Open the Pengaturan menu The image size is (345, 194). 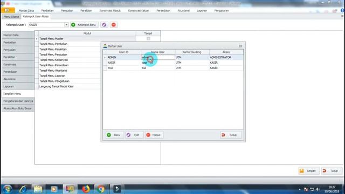tap(222, 11)
